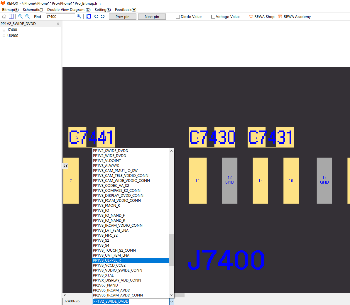This screenshot has width=350, height=305.
Task: Expand the U3900 tree node
Action: point(4,36)
